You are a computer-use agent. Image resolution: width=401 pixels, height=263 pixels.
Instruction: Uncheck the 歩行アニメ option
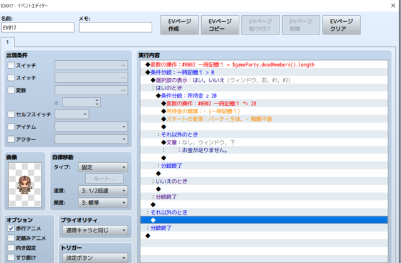tap(11, 228)
